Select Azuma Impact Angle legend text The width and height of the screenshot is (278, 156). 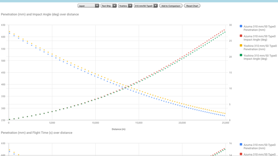pyautogui.click(x=259, y=38)
